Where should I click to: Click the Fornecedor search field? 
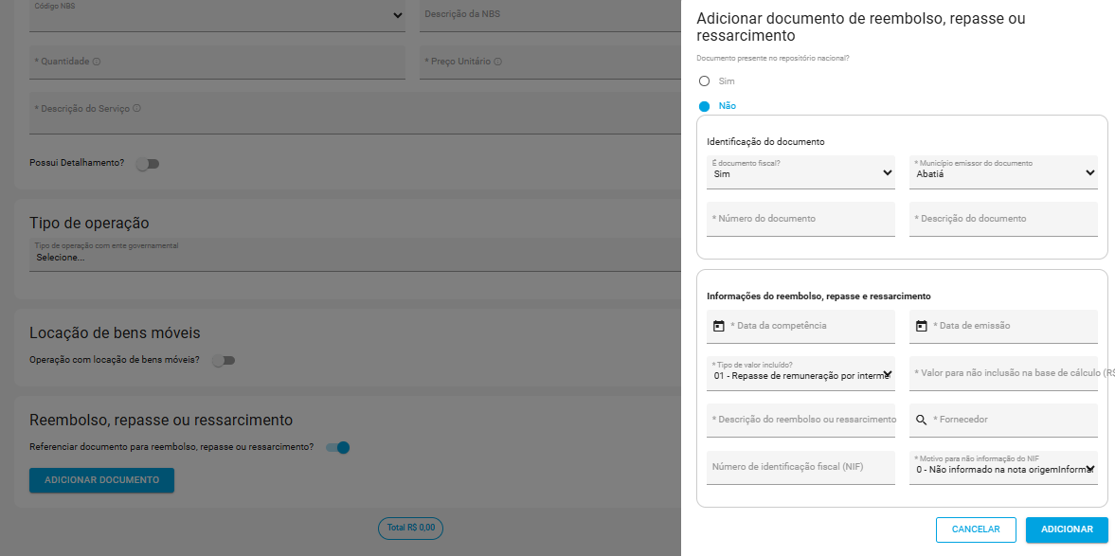1003,421
